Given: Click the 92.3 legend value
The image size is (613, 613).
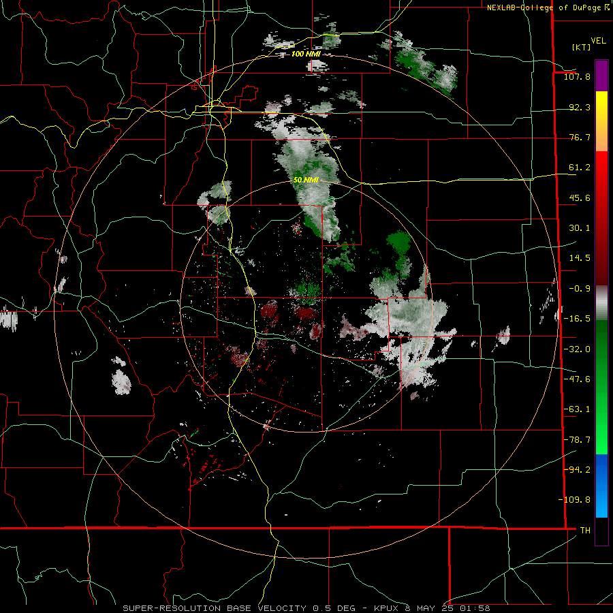Looking at the screenshot, I should [x=580, y=107].
